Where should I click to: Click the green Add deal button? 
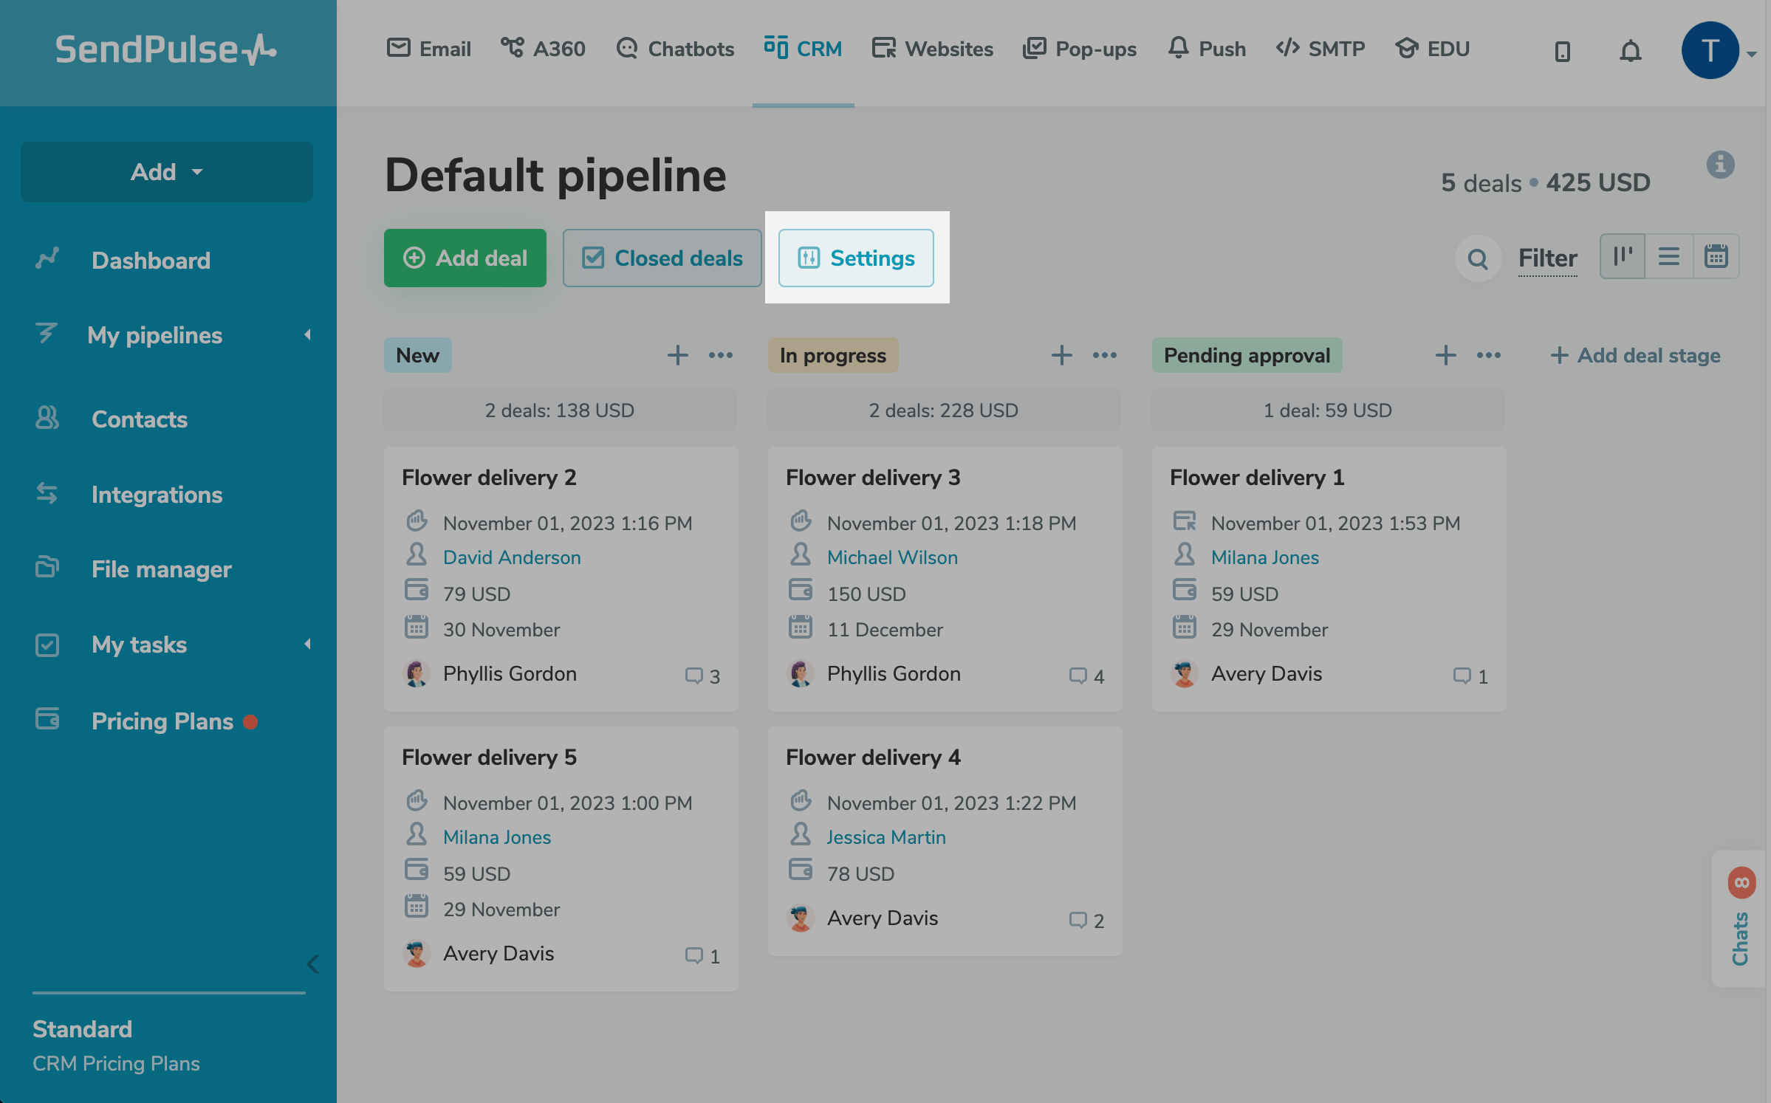click(x=465, y=258)
